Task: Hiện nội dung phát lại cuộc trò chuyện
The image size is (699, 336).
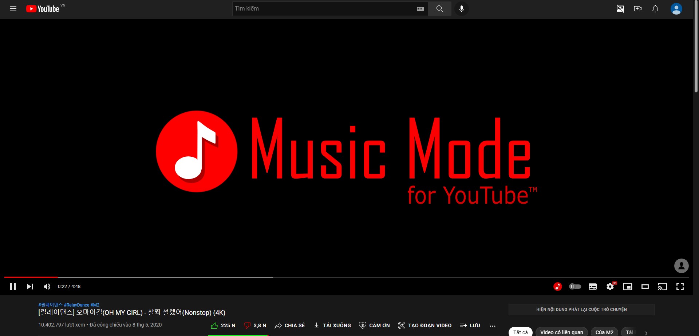Action: pos(581,309)
